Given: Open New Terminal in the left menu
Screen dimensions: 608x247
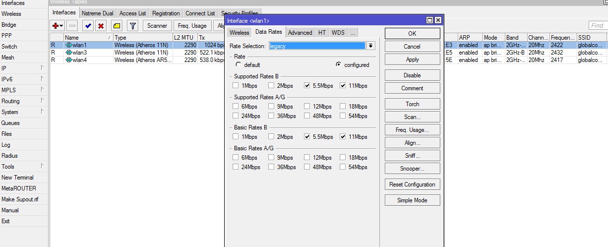Looking at the screenshot, I should (x=17, y=178).
